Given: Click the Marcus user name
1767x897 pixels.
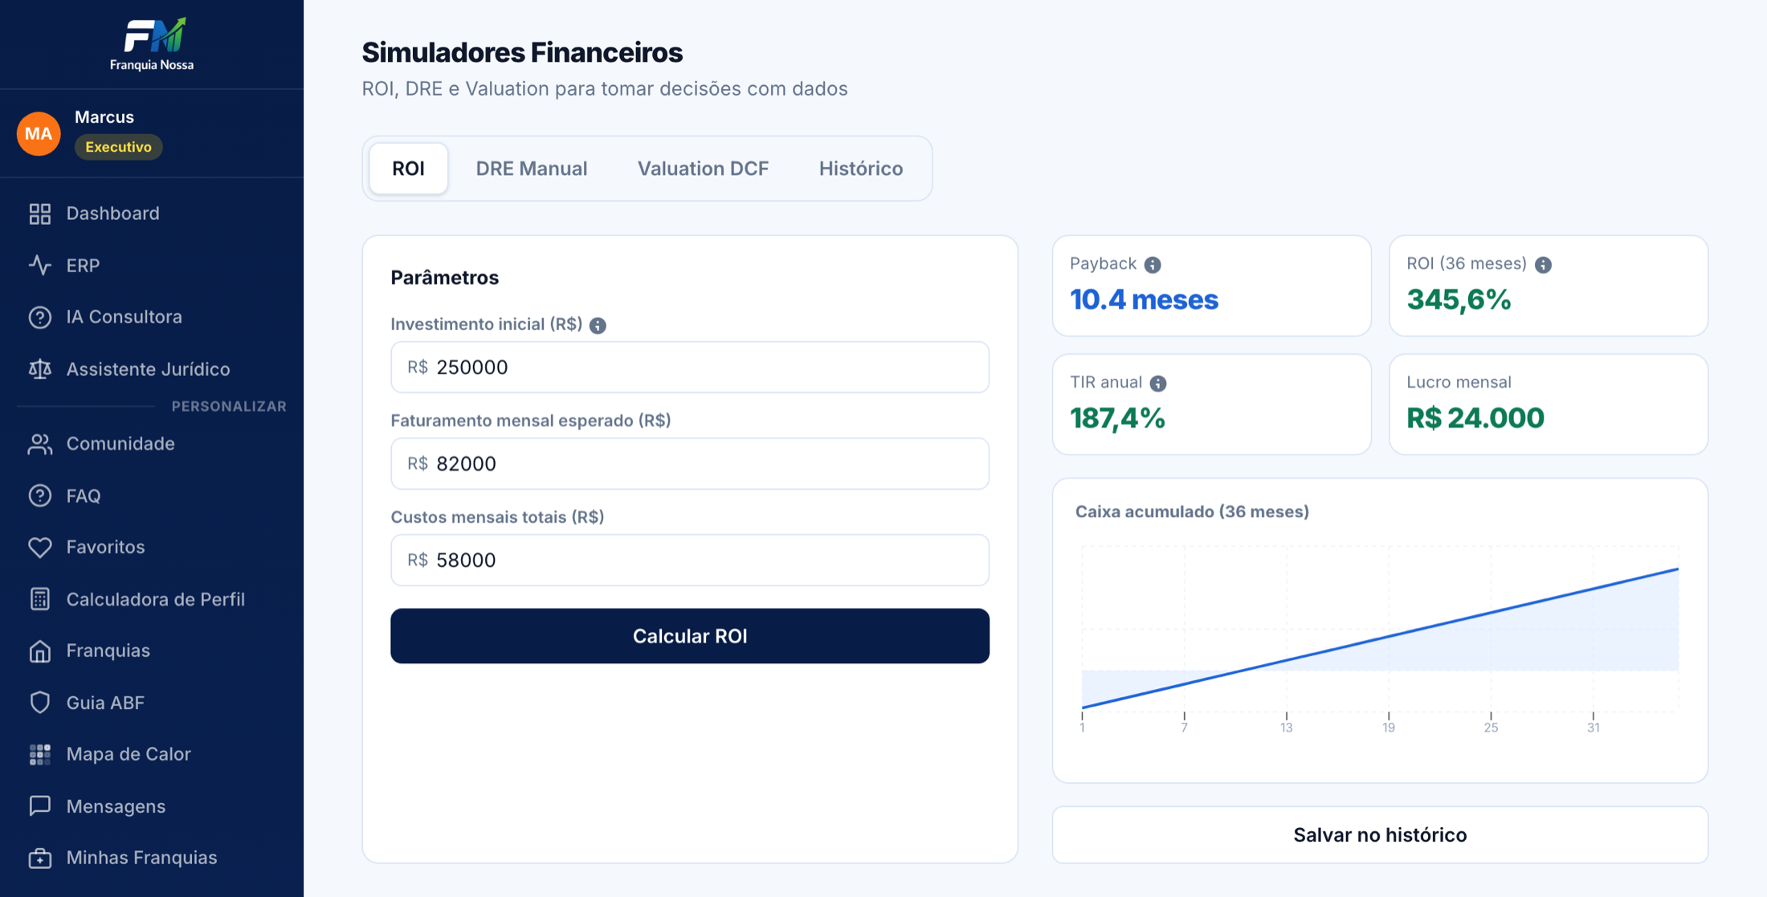Looking at the screenshot, I should pos(104,117).
